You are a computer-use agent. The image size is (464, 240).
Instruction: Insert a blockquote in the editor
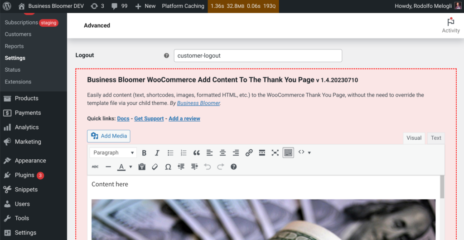click(x=197, y=153)
